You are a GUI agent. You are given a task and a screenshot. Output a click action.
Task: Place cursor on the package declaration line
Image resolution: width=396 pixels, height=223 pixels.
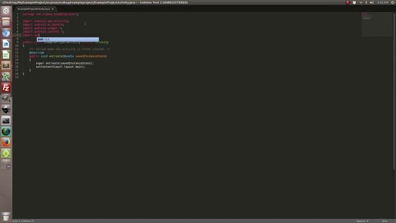51,14
